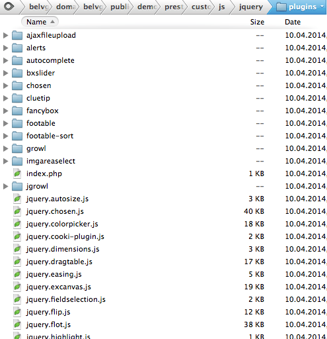
Task: Click the jquery.cooki-plugin.js file icon
Action: pos(17,236)
